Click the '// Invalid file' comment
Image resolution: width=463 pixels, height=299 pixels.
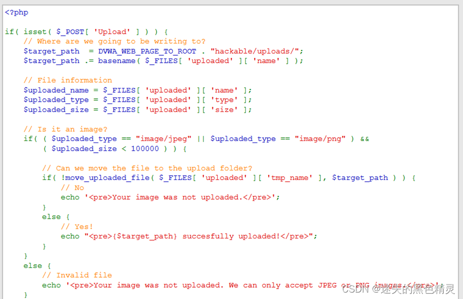coord(77,275)
